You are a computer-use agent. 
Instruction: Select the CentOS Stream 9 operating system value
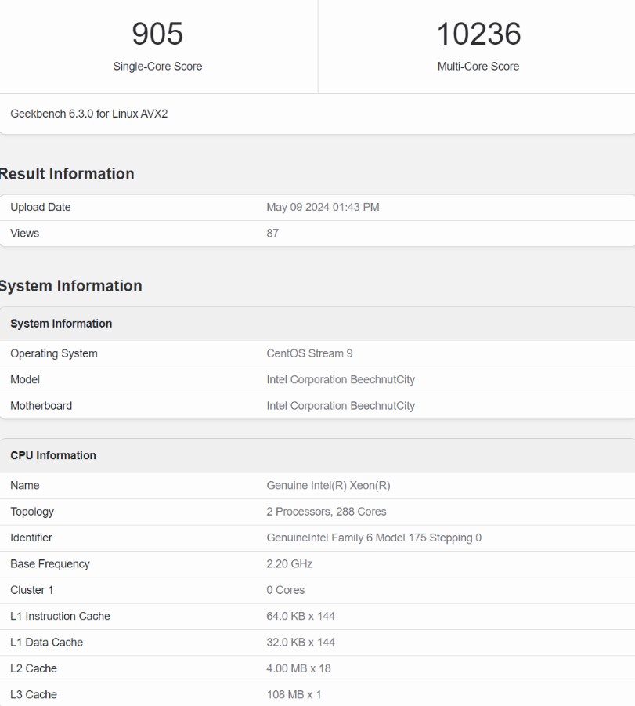click(308, 353)
